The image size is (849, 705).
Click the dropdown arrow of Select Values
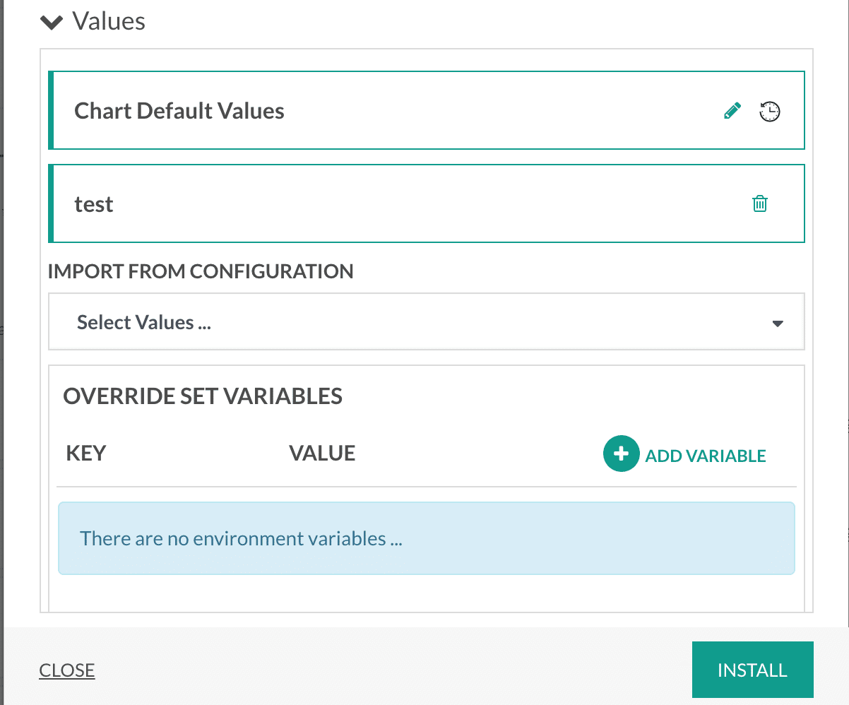(x=778, y=324)
